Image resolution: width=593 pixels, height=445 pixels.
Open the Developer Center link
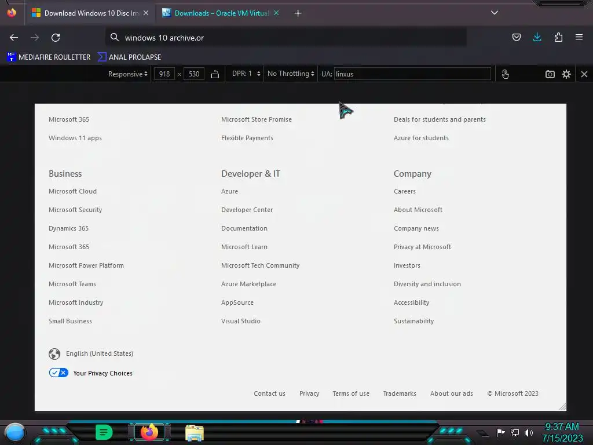[x=247, y=210]
